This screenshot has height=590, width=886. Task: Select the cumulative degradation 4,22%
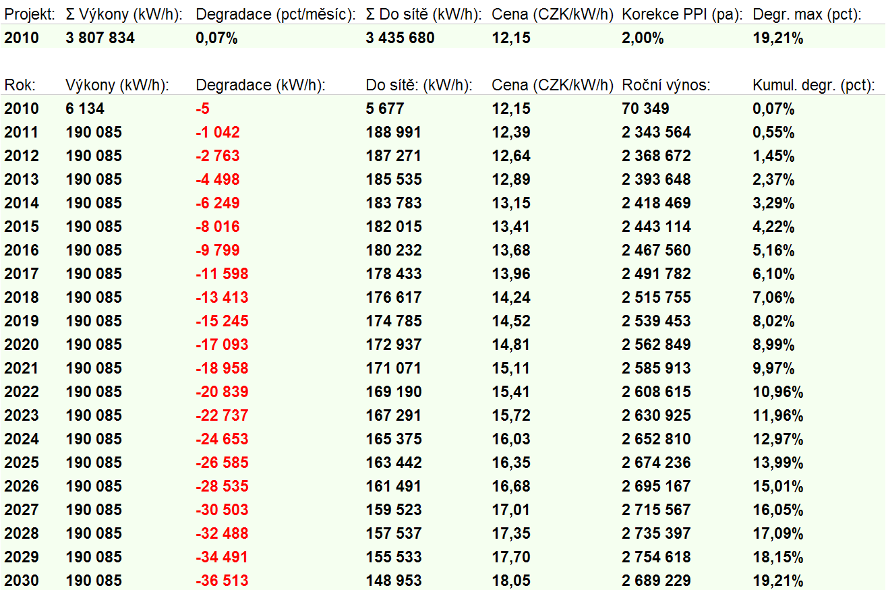pos(773,227)
